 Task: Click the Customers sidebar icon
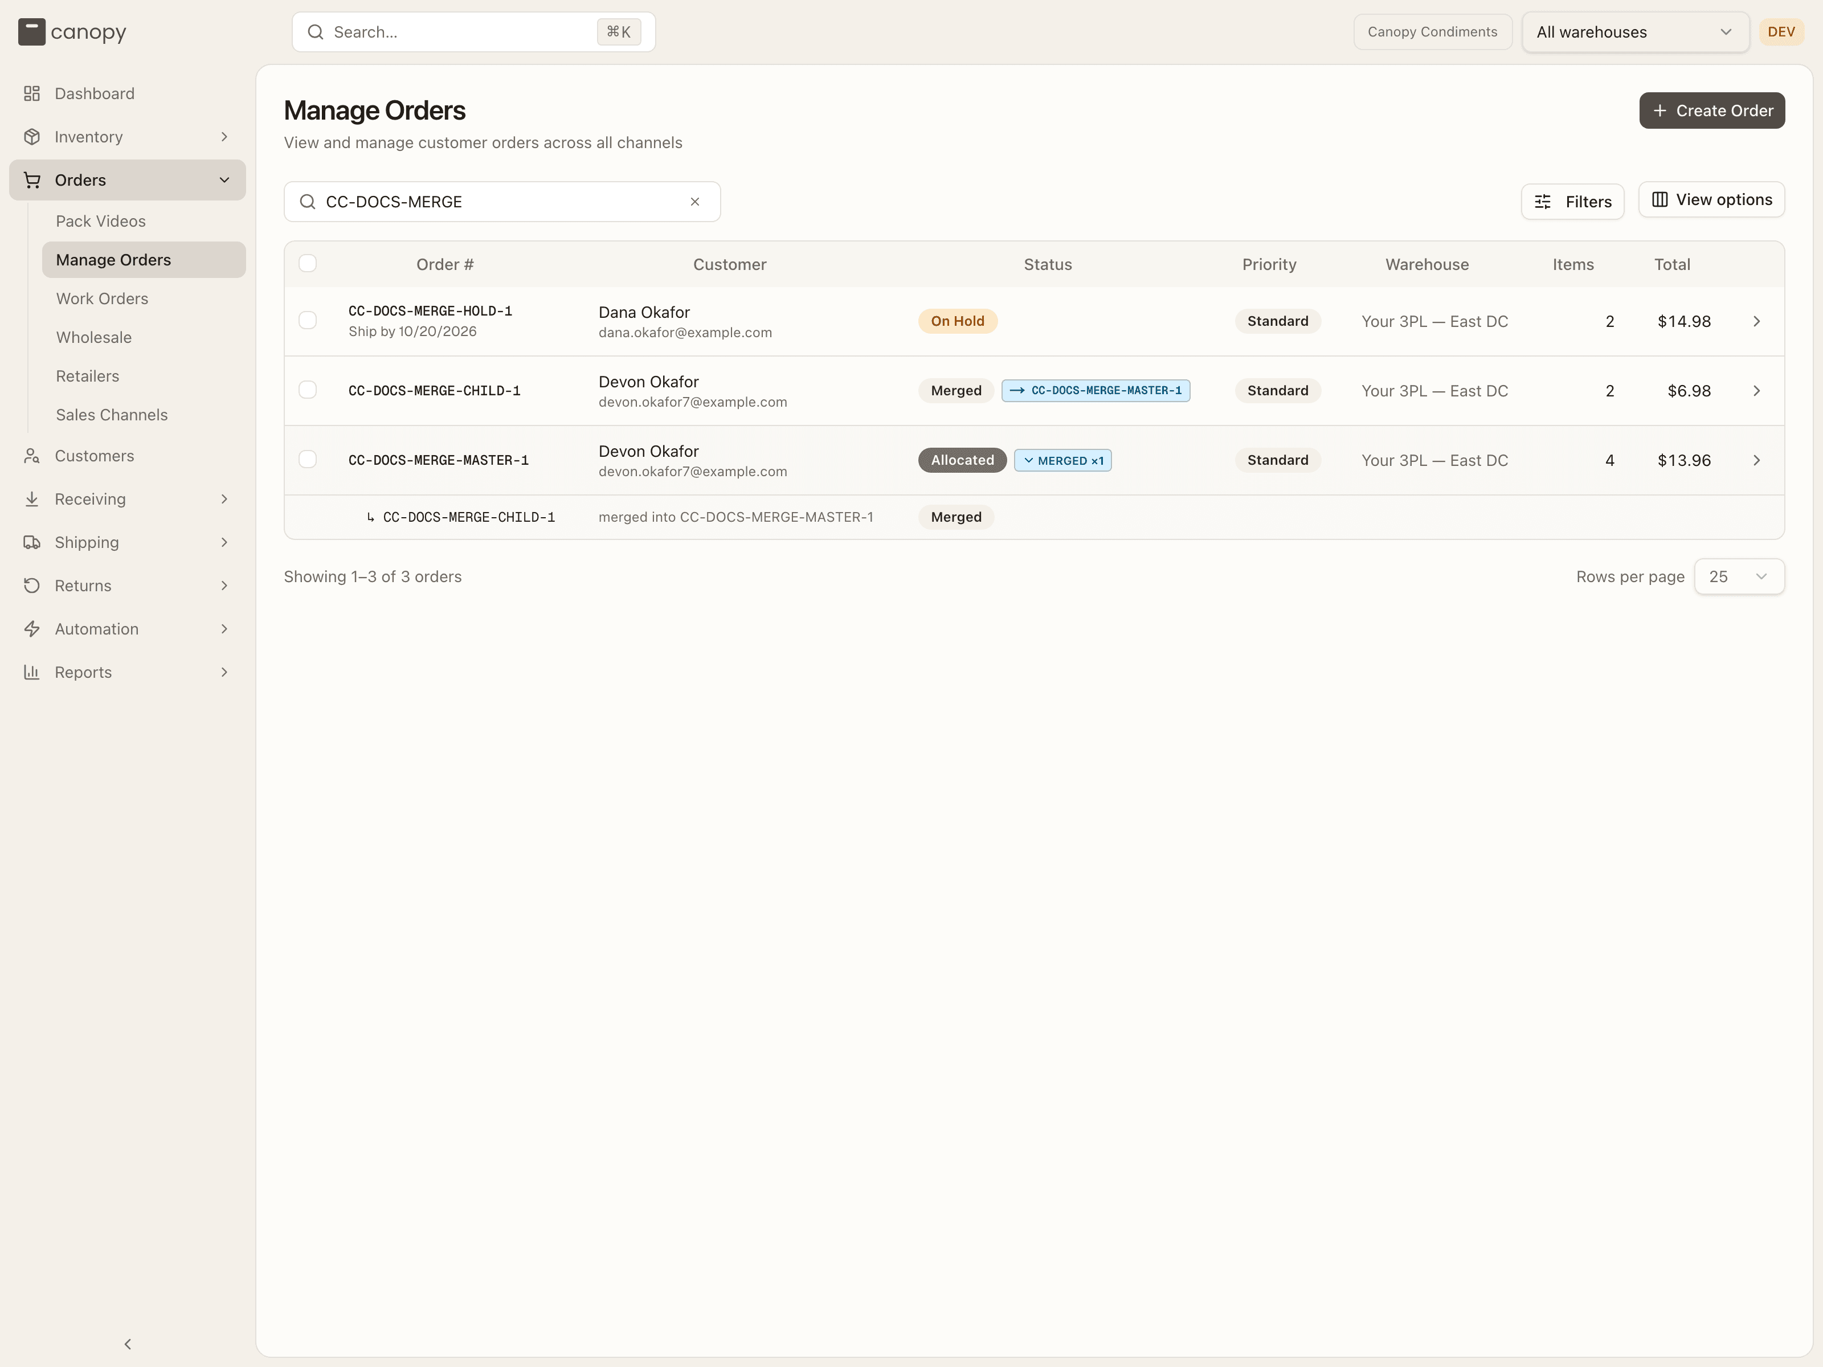coord(31,456)
